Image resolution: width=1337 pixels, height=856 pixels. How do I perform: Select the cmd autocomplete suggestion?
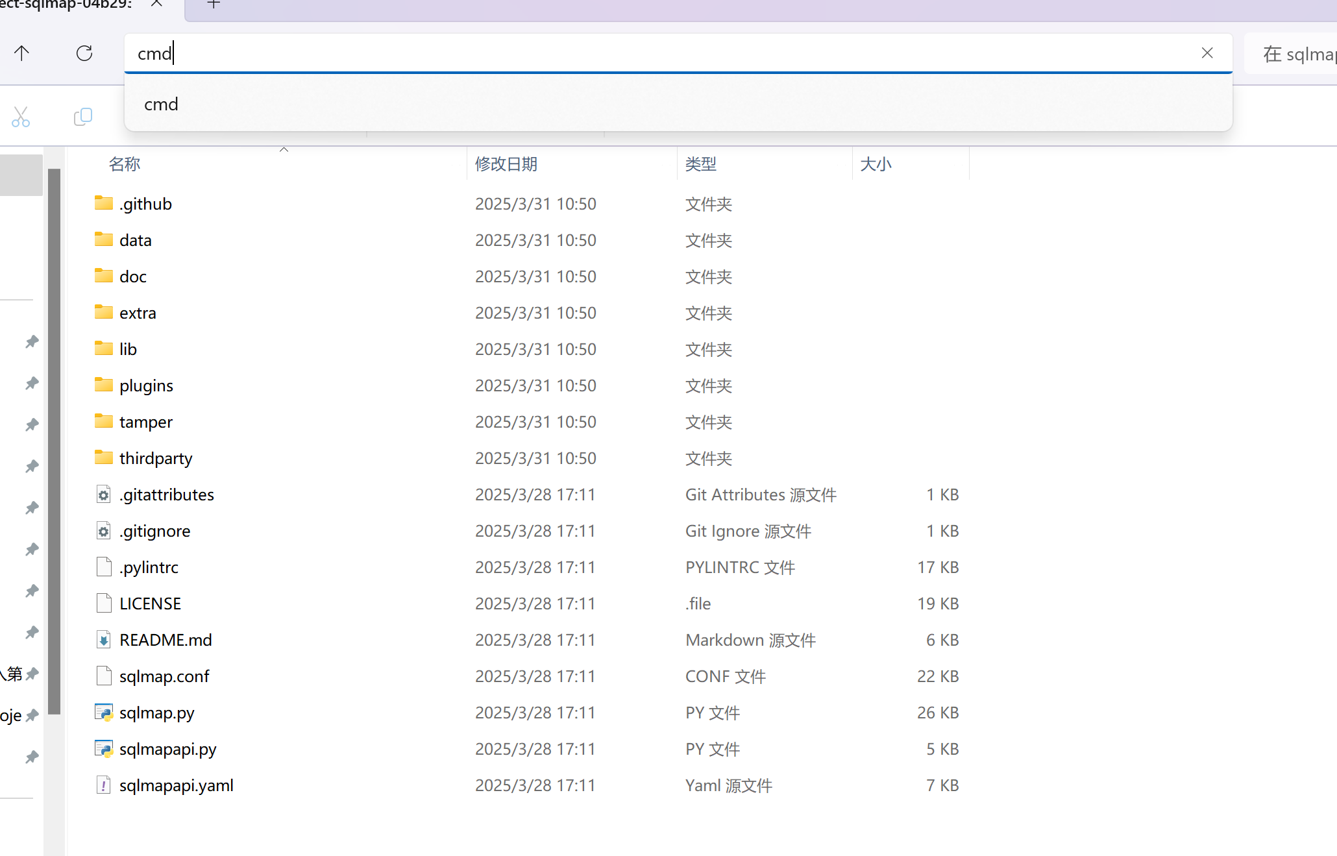click(x=161, y=104)
